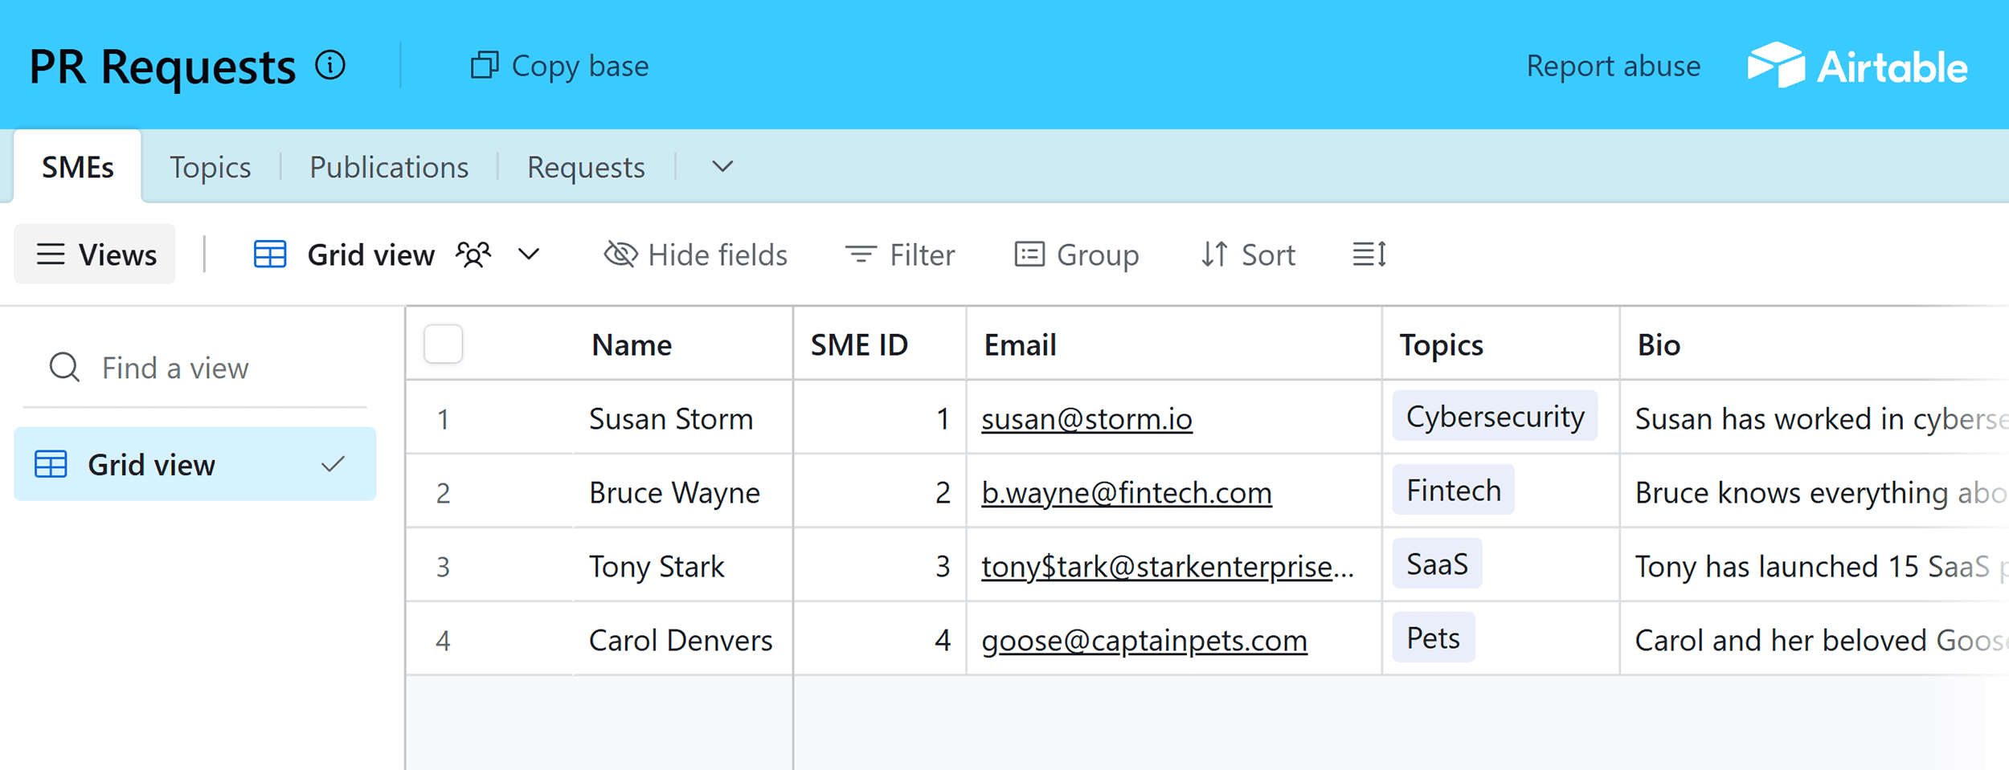Open the email link b.wayne@fintech.com
This screenshot has height=770, width=2009.
[1126, 492]
